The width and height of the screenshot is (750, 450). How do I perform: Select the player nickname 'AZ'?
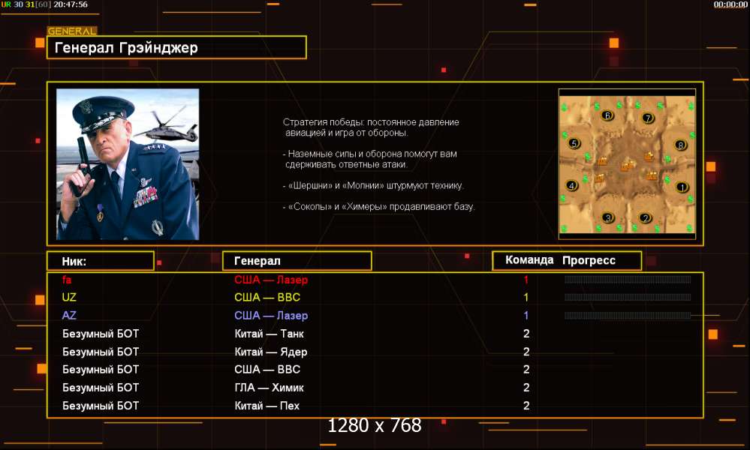(x=69, y=315)
